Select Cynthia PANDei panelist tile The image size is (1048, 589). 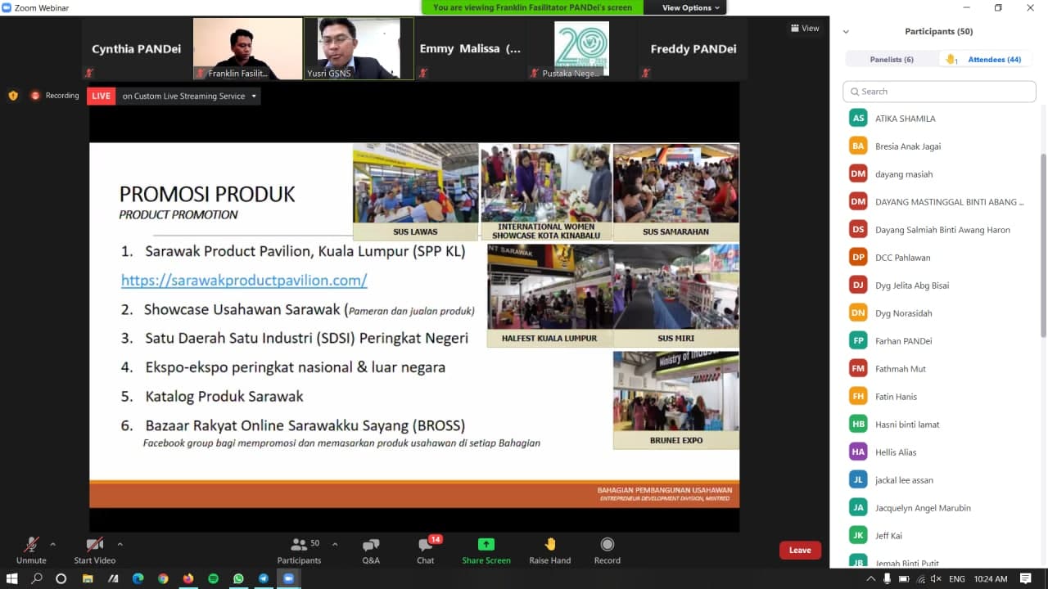[136, 49]
